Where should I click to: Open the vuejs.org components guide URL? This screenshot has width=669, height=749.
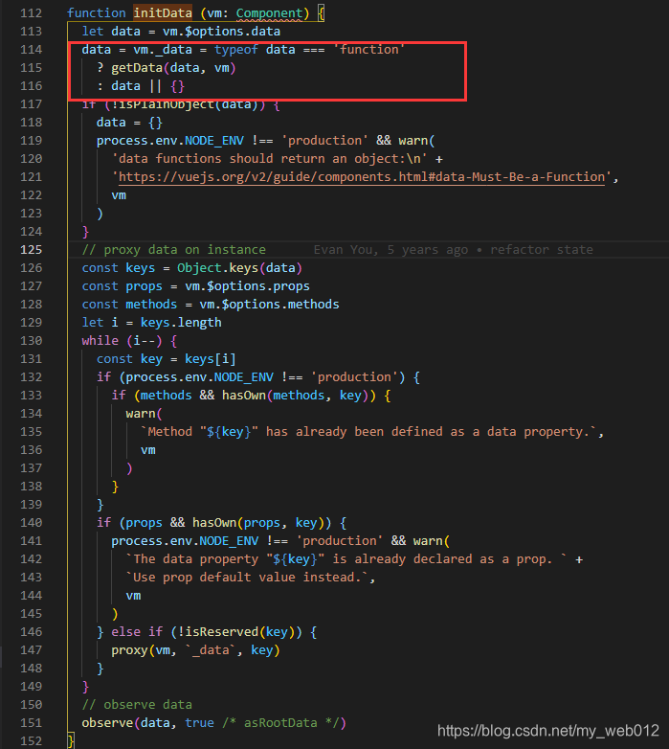362,177
